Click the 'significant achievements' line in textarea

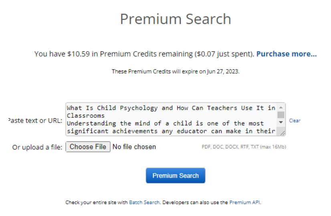click(x=171, y=131)
